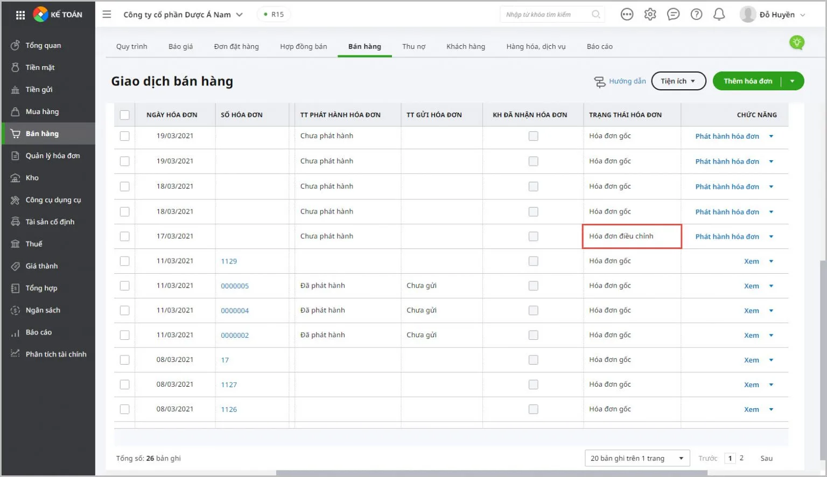This screenshot has height=477, width=827.
Task: Click the Thêm hóa đơn button
Action: [x=747, y=81]
